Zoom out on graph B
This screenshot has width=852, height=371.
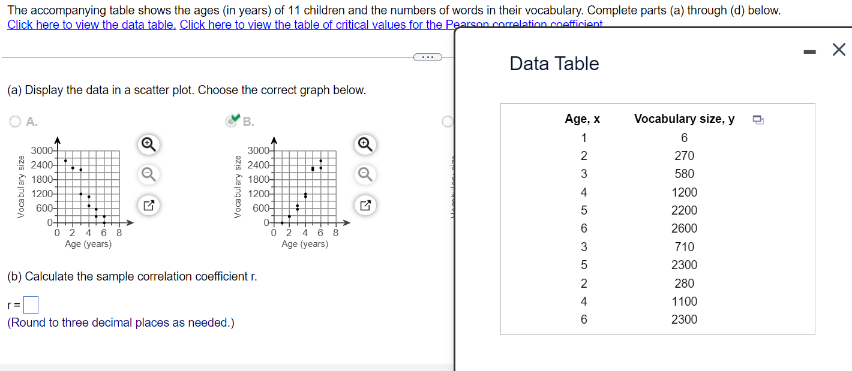(x=365, y=174)
